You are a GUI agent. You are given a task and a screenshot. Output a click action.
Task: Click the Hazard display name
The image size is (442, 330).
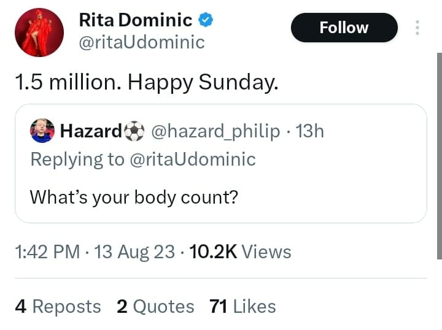pyautogui.click(x=91, y=131)
